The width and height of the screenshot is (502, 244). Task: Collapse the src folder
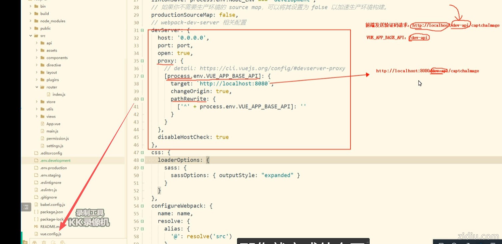pyautogui.click(x=31, y=36)
